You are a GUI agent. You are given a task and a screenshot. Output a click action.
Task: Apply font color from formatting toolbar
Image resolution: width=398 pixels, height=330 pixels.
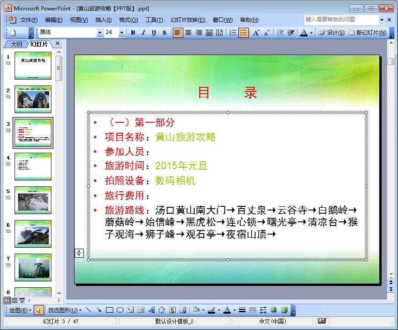tap(304, 33)
